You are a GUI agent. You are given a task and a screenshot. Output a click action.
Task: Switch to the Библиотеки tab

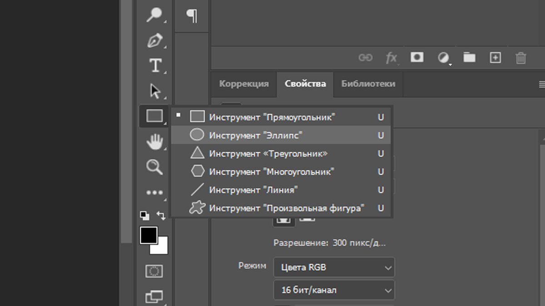(367, 84)
